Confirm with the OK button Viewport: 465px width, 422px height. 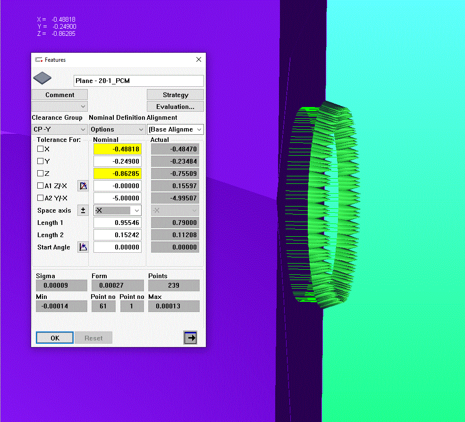(54, 338)
